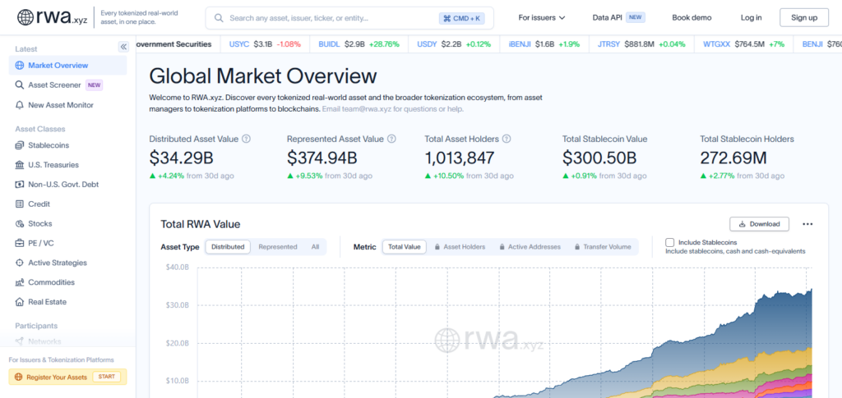Open the Data API link
Viewport: 842px width, 398px height.
click(608, 18)
